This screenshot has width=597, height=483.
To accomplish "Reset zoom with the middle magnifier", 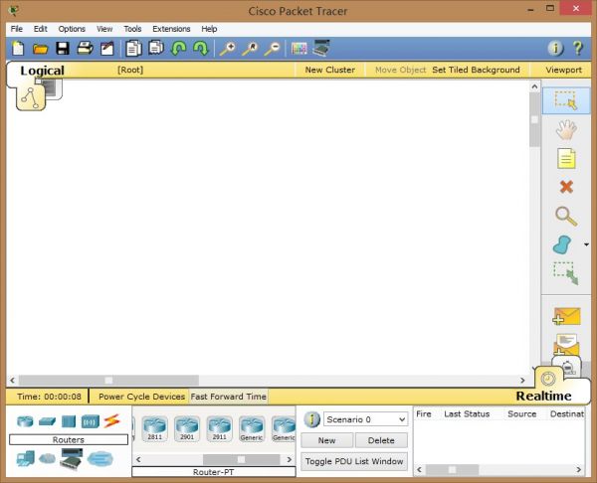I will [x=250, y=49].
